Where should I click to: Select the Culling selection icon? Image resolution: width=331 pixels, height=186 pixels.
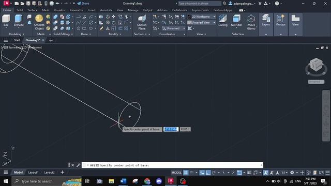click(223, 21)
